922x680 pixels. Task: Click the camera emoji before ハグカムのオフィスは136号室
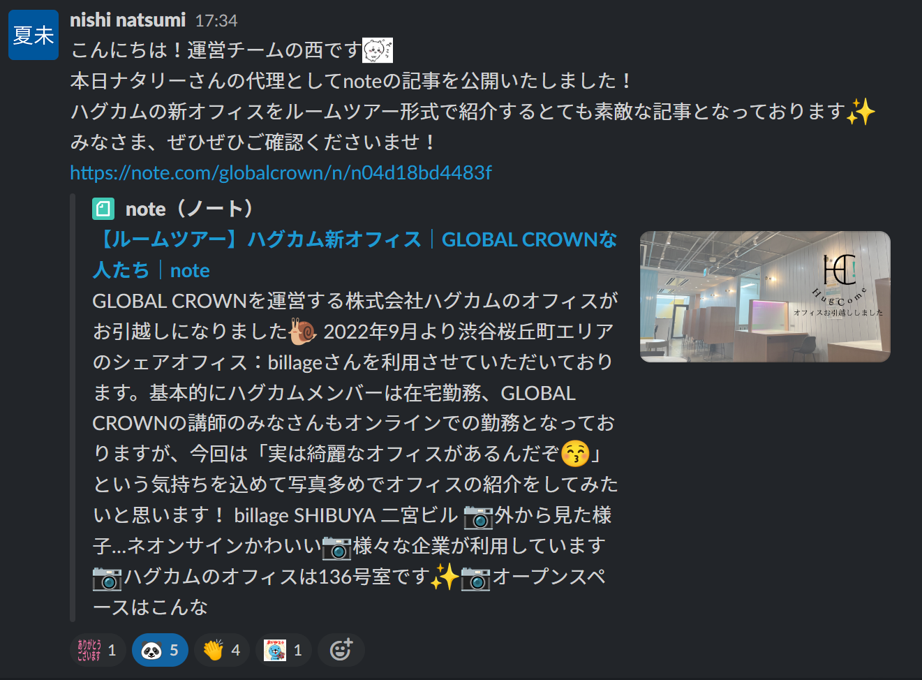tap(107, 577)
